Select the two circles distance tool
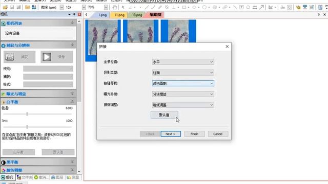This screenshot has height=184, width=328. 225,7
